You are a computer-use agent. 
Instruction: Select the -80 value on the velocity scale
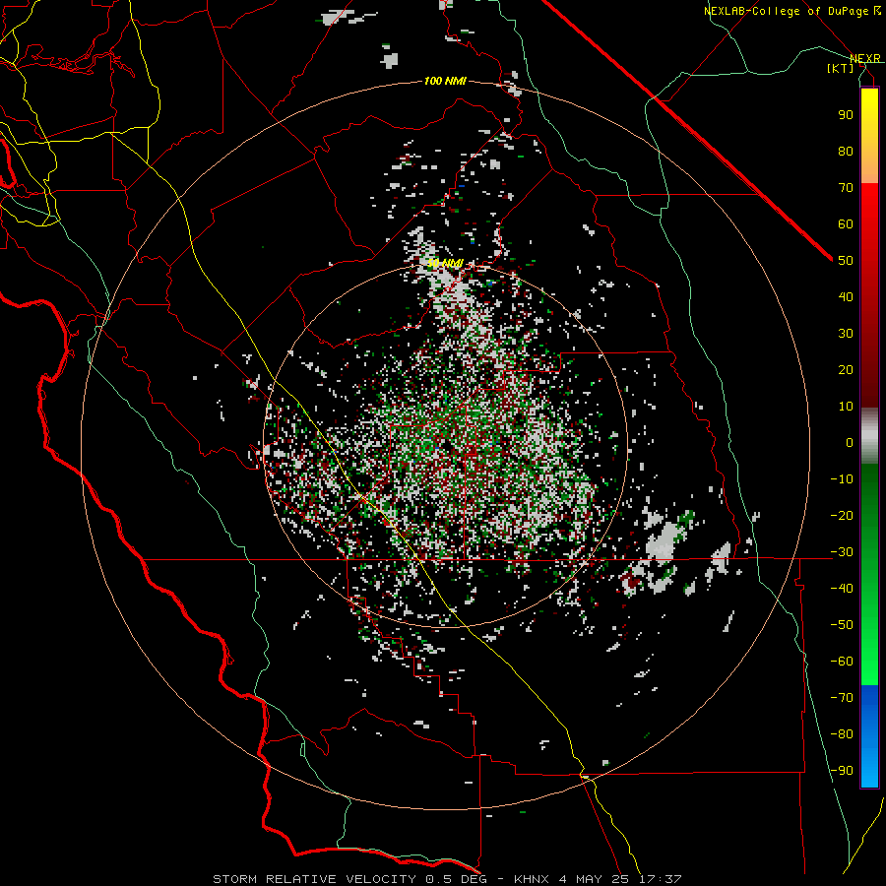click(x=842, y=734)
